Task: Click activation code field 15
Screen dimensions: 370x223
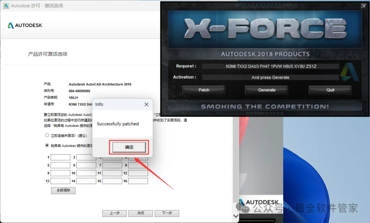Action: pos(112,181)
